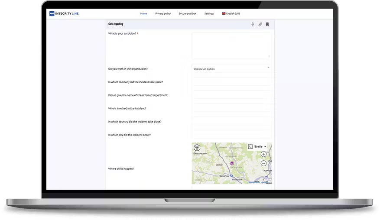Viewport: 380px width, 220px height.
Task: Zoom in on the map
Action: tap(263, 154)
